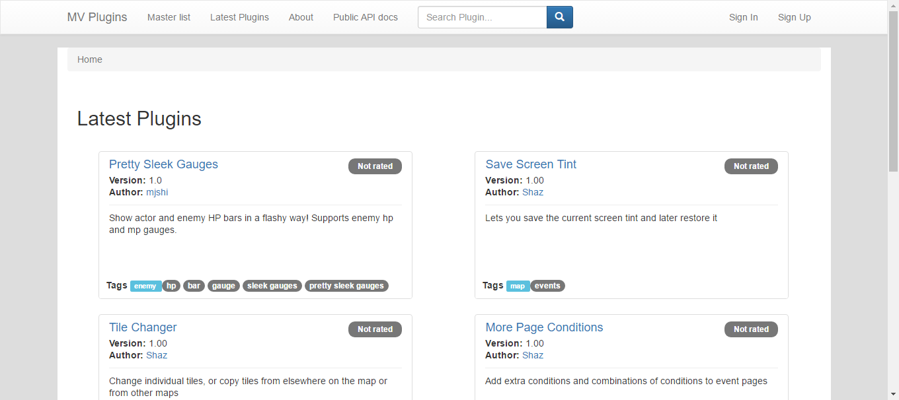Click the search magnifier icon button
Viewport: 899px width, 400px height.
[x=559, y=17]
